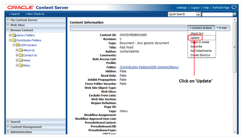The width and height of the screenshot is (242, 139).
Task: Expand the Menu folder node
Action: [x=17, y=65]
